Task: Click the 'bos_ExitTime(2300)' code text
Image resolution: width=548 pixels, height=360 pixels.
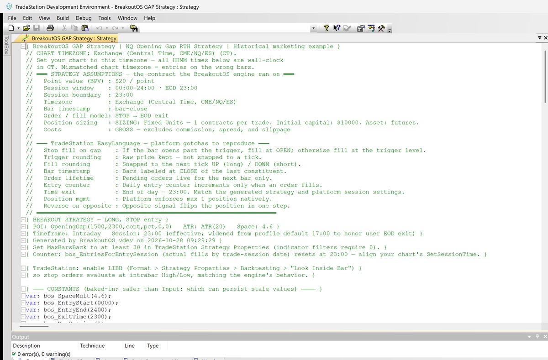Action: click(77, 317)
